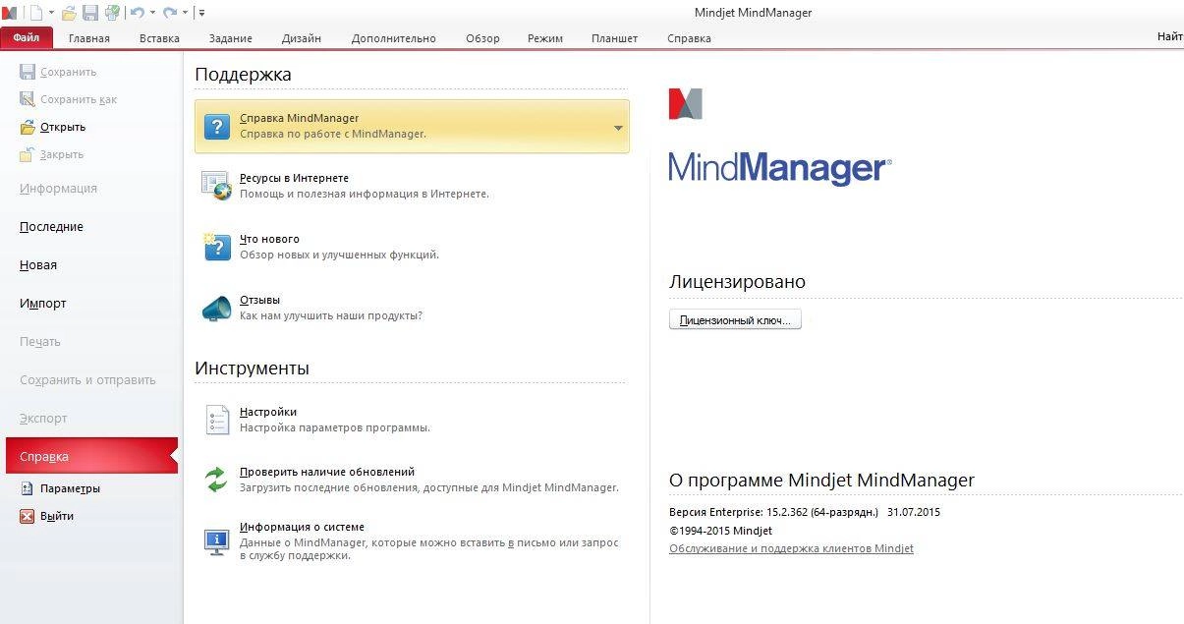Expand the Redo history dropdown
The height and width of the screenshot is (624, 1184).
pos(185,13)
